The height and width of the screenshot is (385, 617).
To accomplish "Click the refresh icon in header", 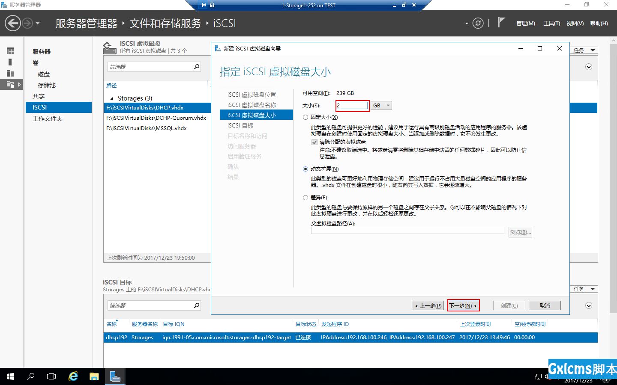I will pyautogui.click(x=478, y=23).
